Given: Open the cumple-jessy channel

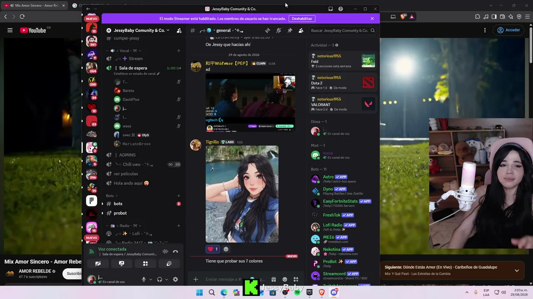Looking at the screenshot, I should [143, 38].
